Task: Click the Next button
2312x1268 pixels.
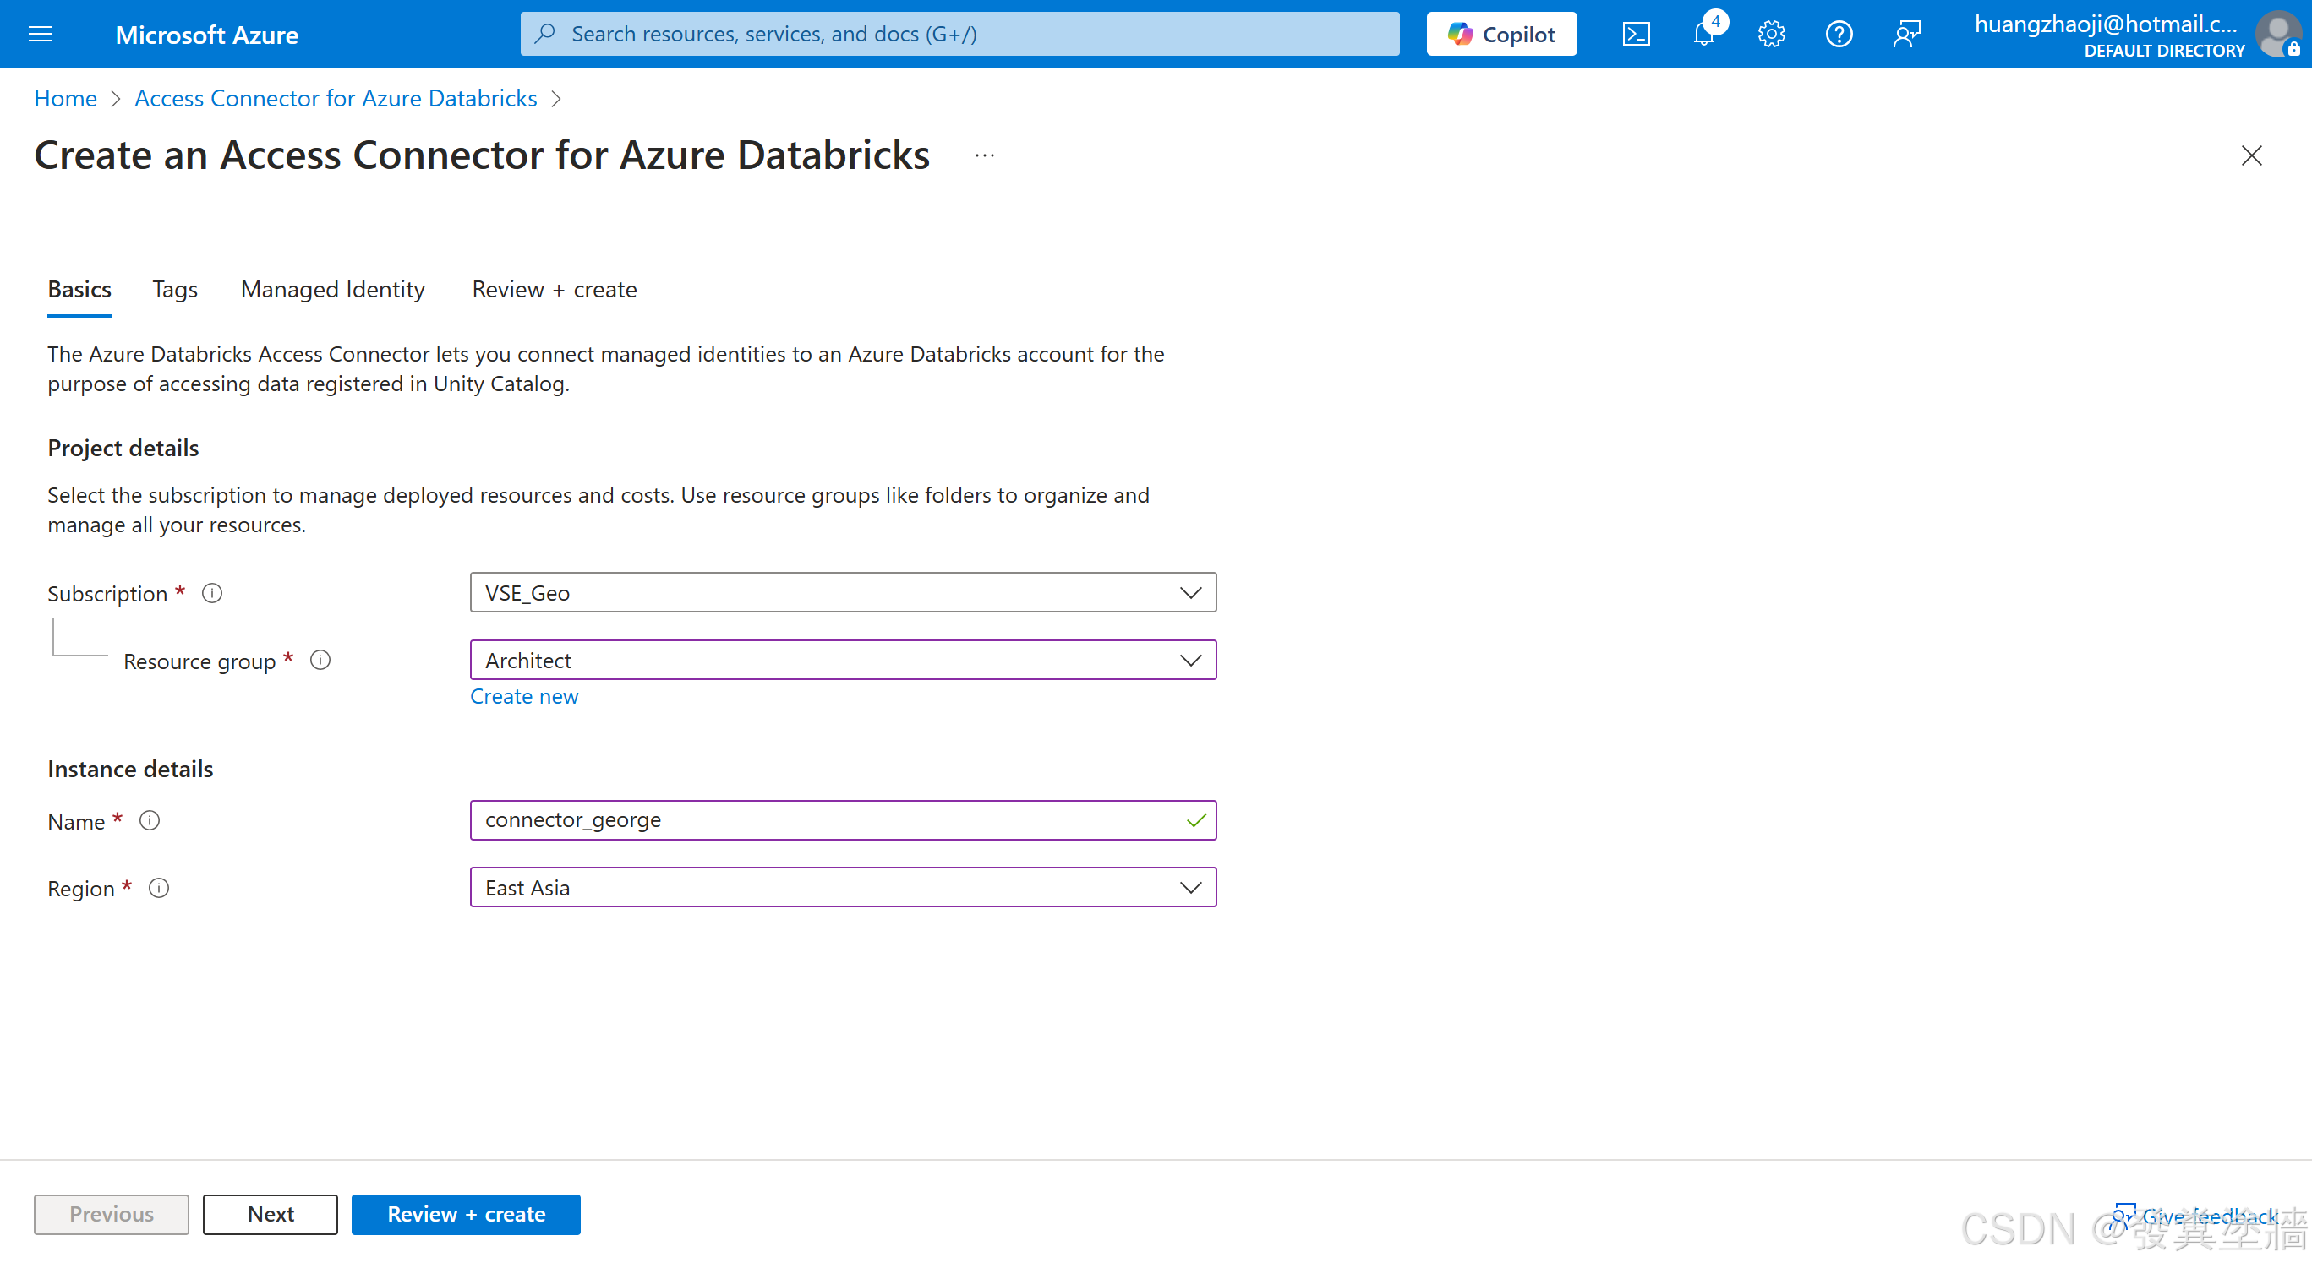Action: (x=271, y=1214)
